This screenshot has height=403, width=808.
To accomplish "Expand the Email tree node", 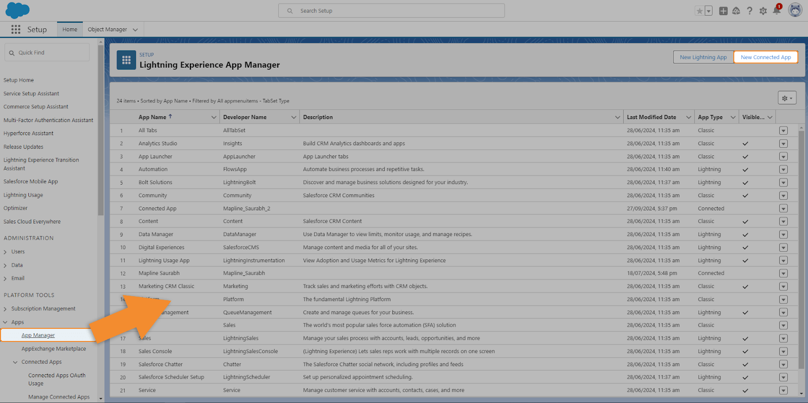I will point(6,278).
